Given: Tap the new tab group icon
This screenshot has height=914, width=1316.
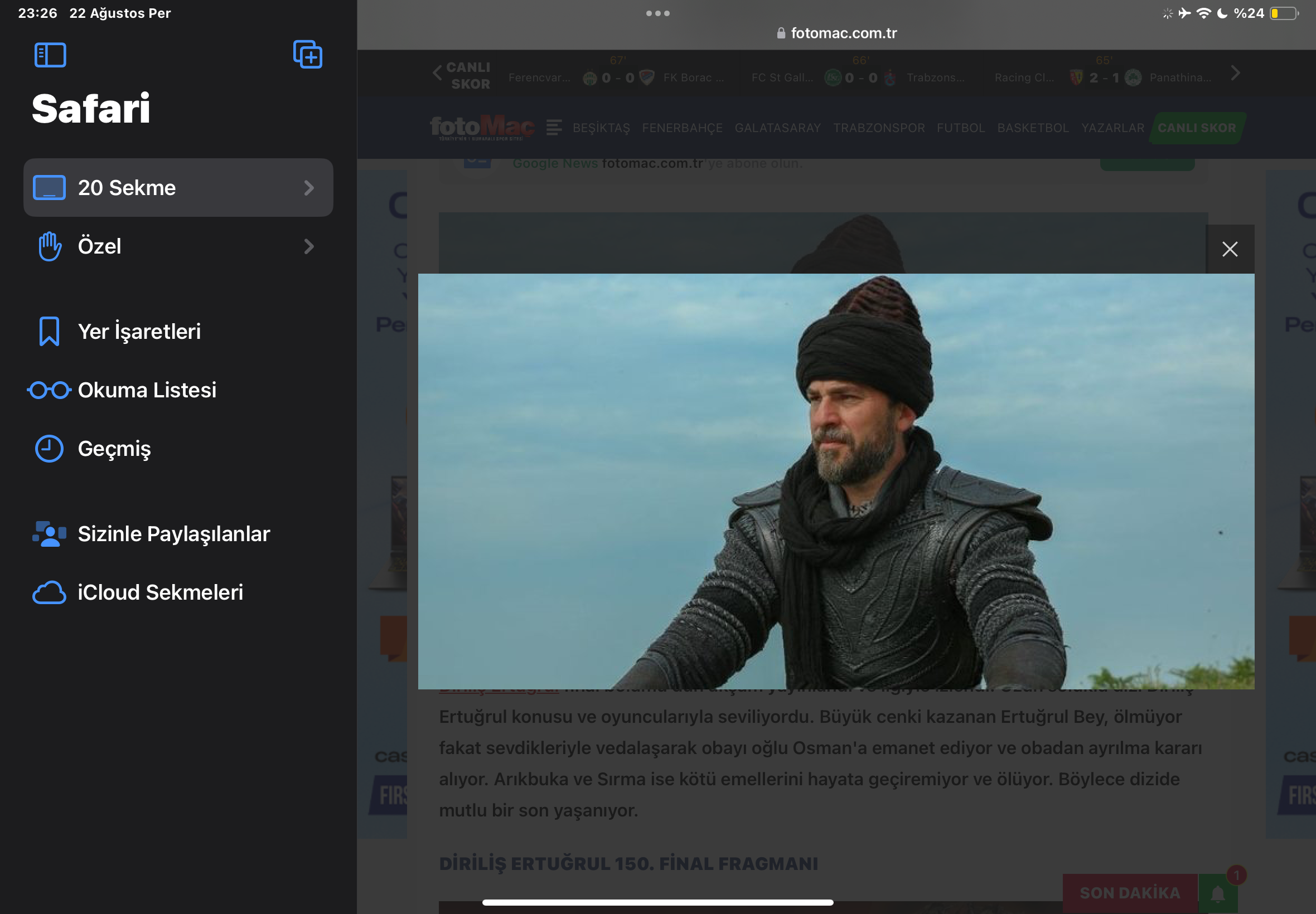Looking at the screenshot, I should tap(308, 55).
